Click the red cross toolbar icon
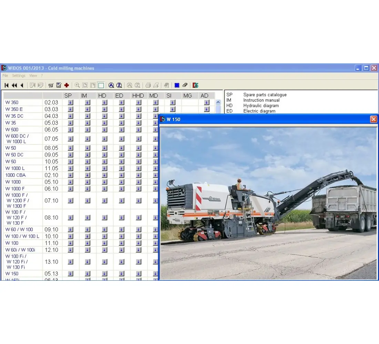The width and height of the screenshot is (379, 344). (67, 85)
